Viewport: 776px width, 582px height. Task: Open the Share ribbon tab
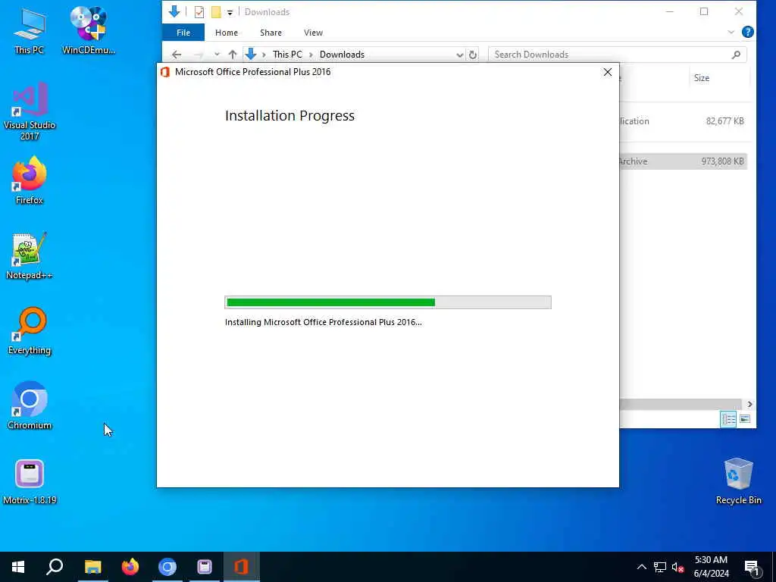[271, 33]
